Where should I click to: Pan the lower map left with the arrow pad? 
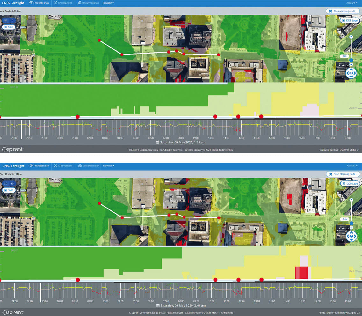[348, 236]
